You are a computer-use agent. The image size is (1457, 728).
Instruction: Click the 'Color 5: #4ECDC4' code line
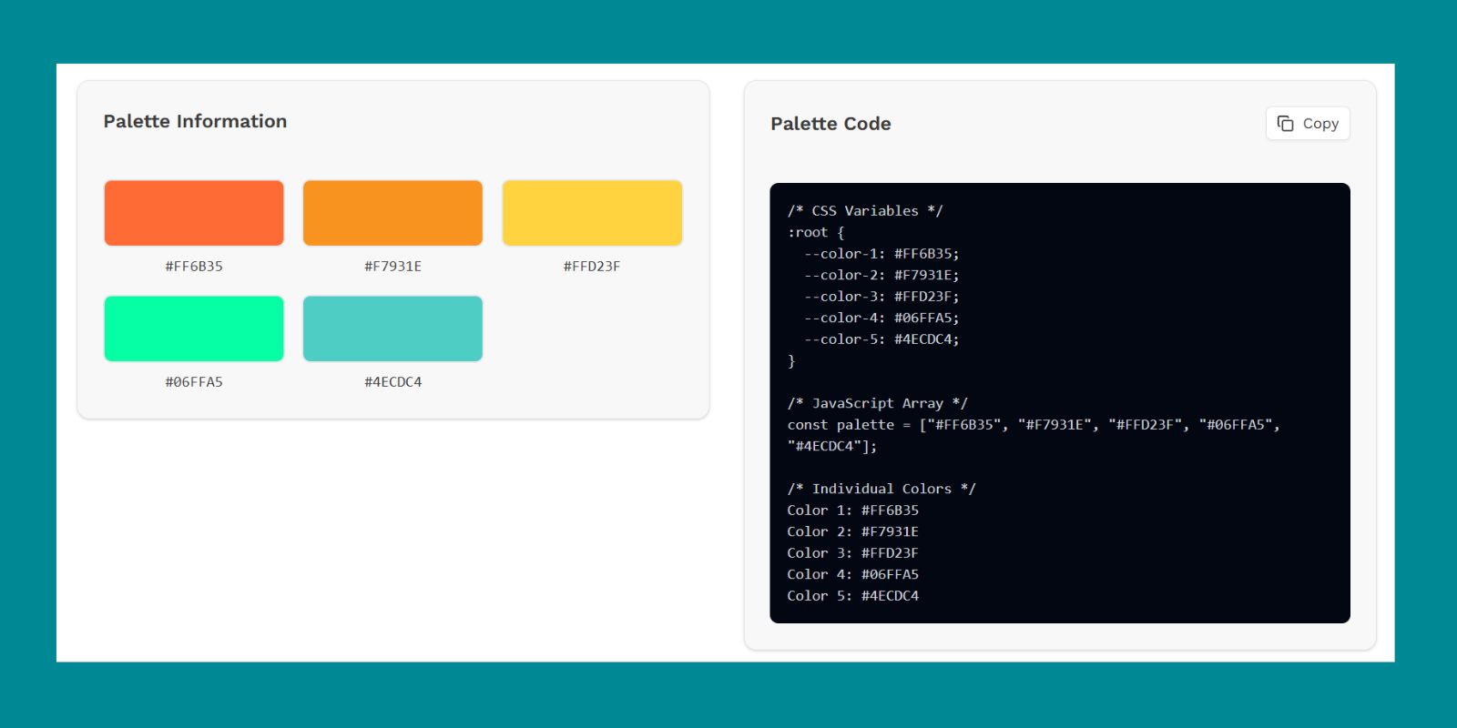click(852, 596)
